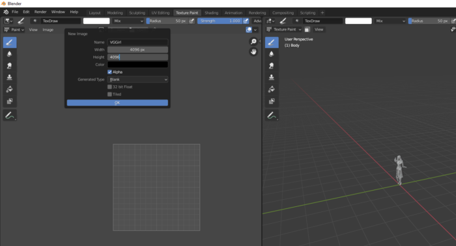
Task: Select the Annotate tool in 3D viewport
Action: [272, 115]
